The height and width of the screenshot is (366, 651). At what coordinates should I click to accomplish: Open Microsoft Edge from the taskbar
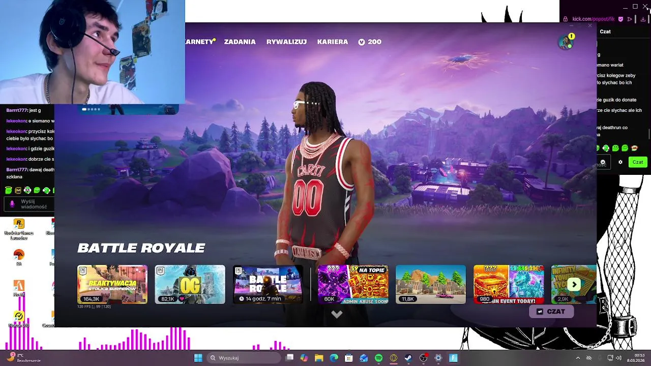pyautogui.click(x=334, y=358)
